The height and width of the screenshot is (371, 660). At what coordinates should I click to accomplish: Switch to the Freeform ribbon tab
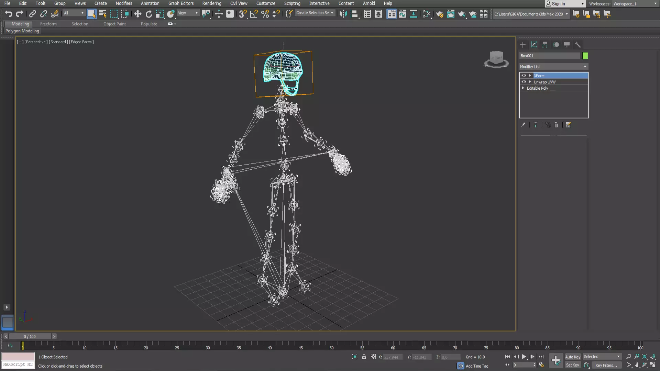tap(48, 24)
